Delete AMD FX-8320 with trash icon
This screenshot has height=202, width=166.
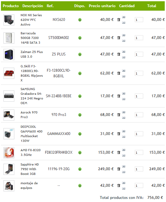point(119,152)
